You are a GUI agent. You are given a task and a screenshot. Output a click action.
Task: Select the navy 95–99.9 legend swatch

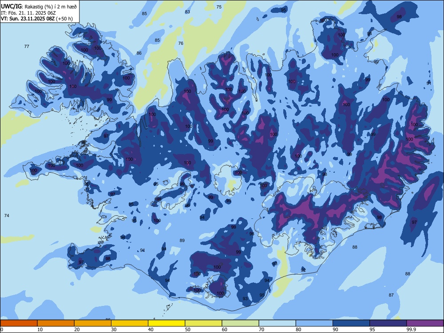tap(388, 323)
